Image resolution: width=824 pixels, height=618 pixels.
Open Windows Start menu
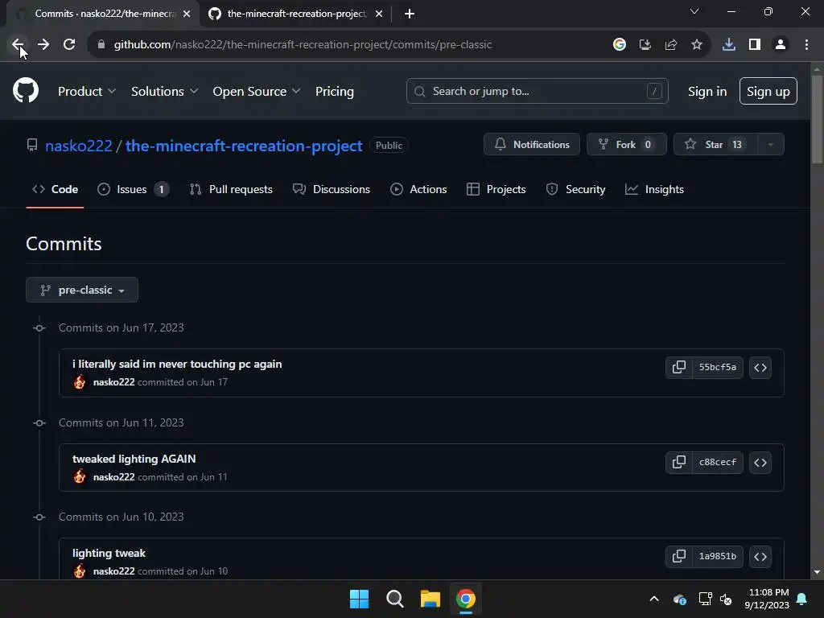point(360,599)
